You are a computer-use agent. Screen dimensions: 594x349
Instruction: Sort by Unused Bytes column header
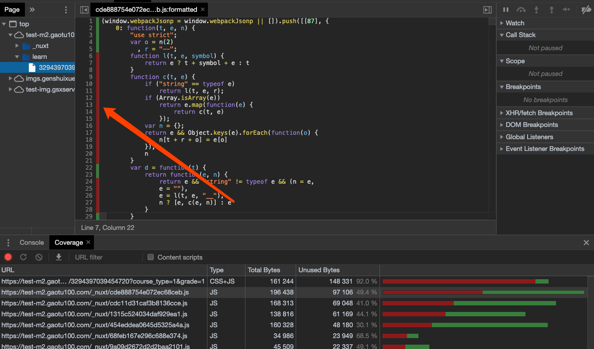pos(338,270)
